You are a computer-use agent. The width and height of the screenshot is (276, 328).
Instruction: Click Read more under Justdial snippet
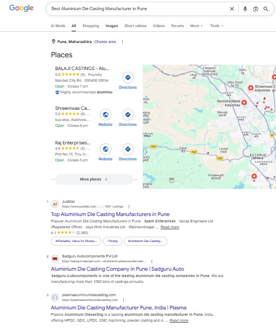pos(170,227)
